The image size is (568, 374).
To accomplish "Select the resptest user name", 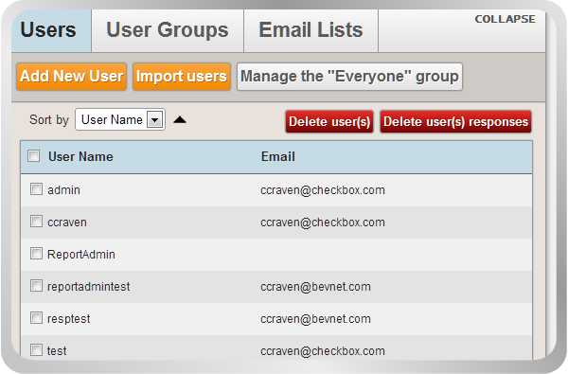I will pyautogui.click(x=69, y=319).
